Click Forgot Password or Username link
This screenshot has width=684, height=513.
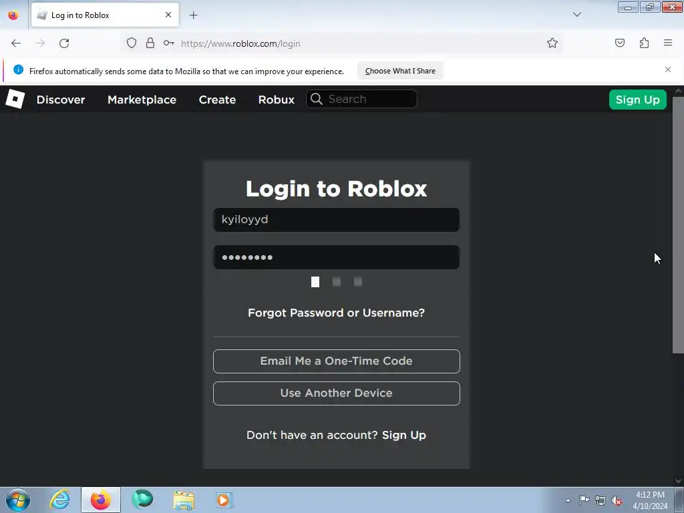(337, 313)
